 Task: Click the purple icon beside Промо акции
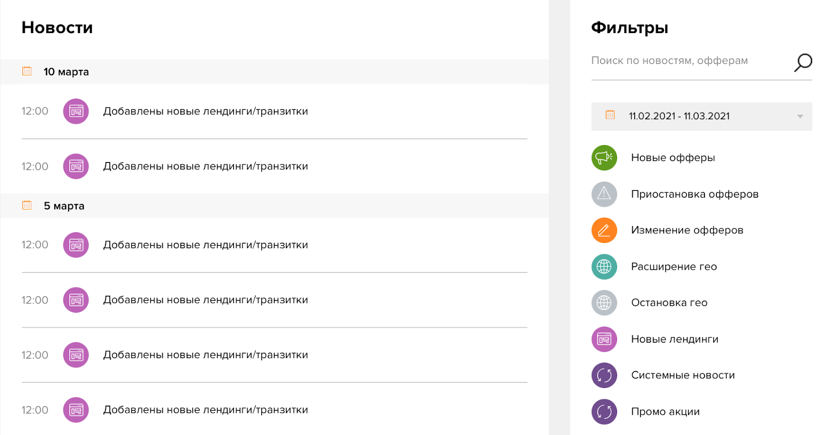604,412
